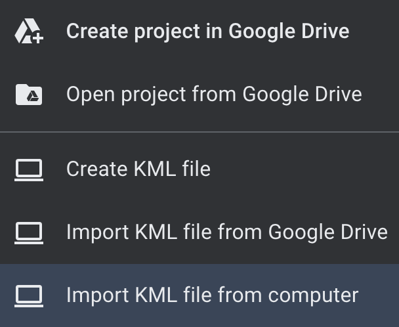Click the bold Create project label text

tap(133, 32)
